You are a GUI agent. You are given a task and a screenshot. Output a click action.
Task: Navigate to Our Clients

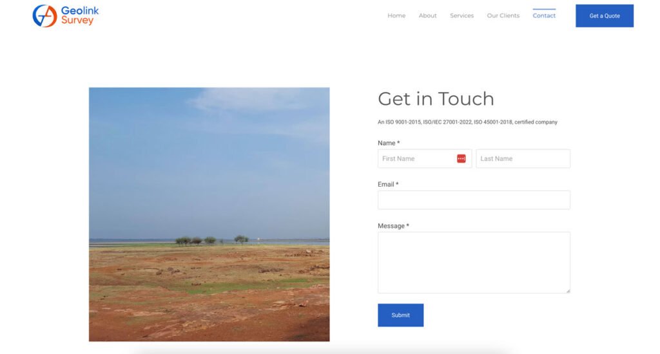coord(503,15)
